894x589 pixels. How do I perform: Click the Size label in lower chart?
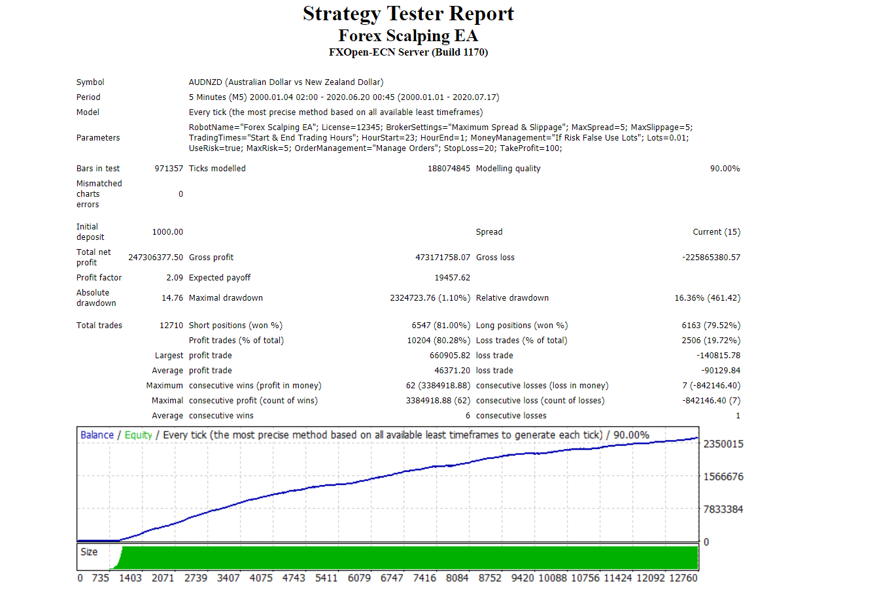coord(89,552)
